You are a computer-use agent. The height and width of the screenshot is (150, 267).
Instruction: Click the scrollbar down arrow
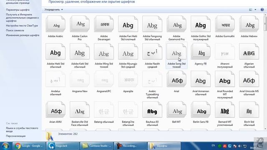click(265, 129)
